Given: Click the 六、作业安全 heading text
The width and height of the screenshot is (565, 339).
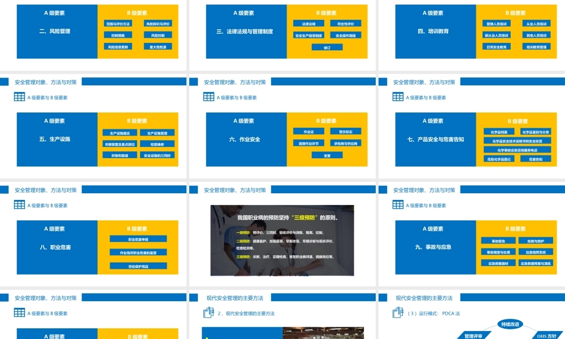Looking at the screenshot, I should pos(244,140).
